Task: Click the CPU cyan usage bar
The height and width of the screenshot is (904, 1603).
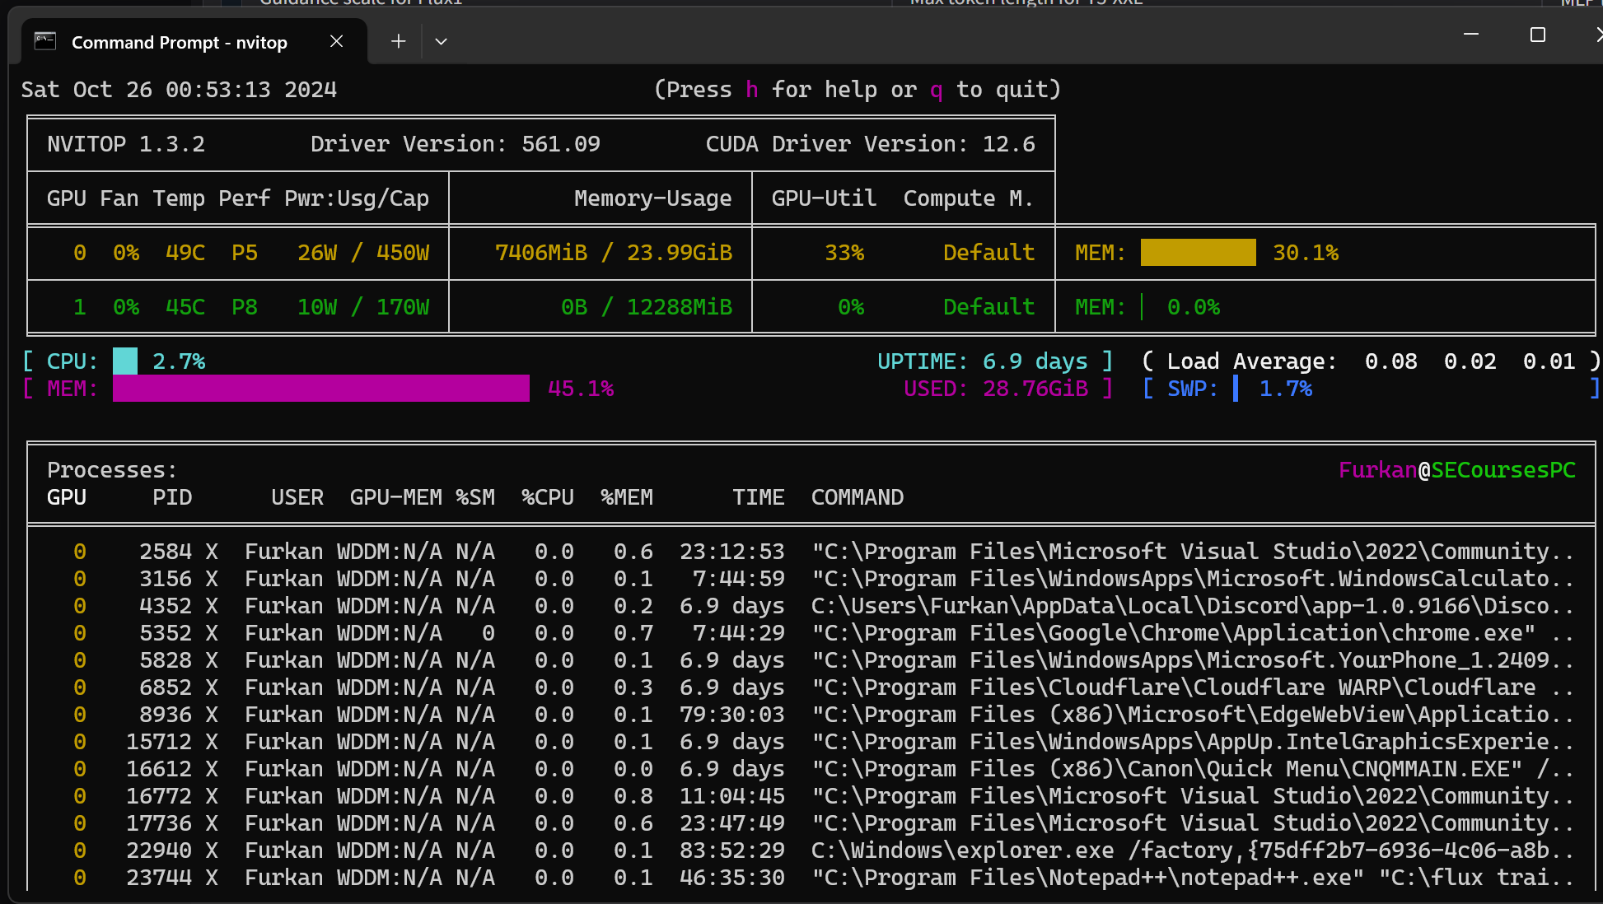Action: [125, 361]
